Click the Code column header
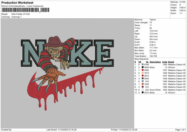Viewport: 187px width, 132px height. click(165, 62)
